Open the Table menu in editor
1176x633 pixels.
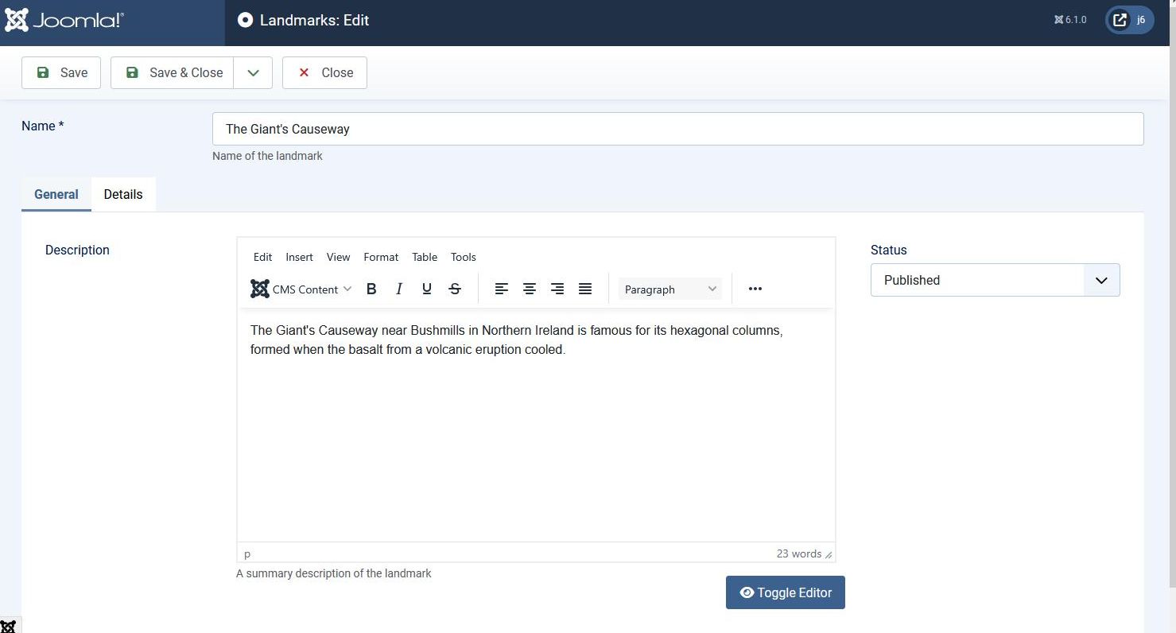[x=425, y=257]
